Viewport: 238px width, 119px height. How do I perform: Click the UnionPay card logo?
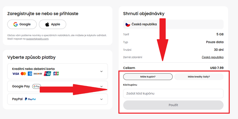tap(47, 73)
